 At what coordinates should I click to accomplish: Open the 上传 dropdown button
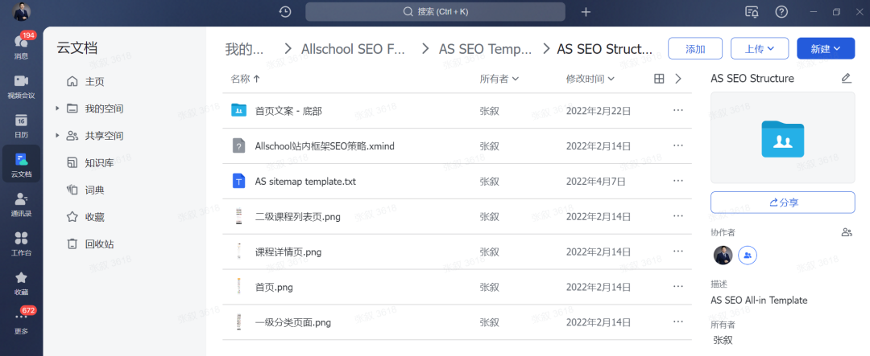click(759, 49)
